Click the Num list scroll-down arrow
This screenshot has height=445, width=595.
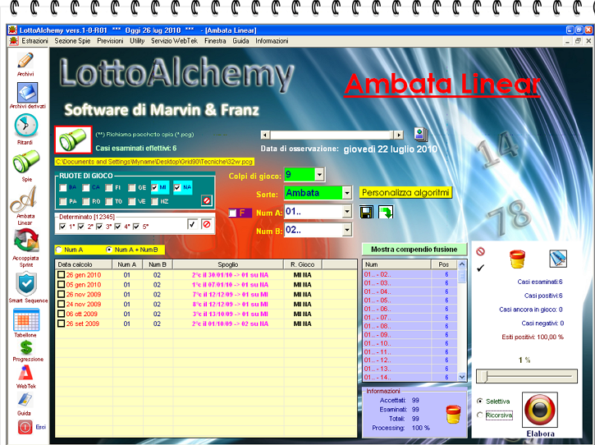(462, 377)
